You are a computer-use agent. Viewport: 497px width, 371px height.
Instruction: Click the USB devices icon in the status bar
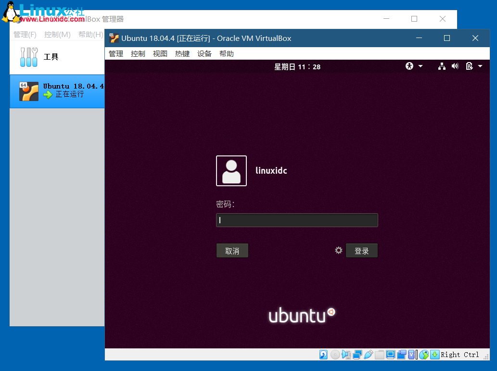coord(369,355)
